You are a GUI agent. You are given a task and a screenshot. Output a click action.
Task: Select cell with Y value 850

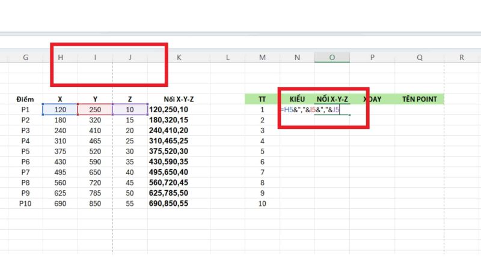(x=95, y=203)
